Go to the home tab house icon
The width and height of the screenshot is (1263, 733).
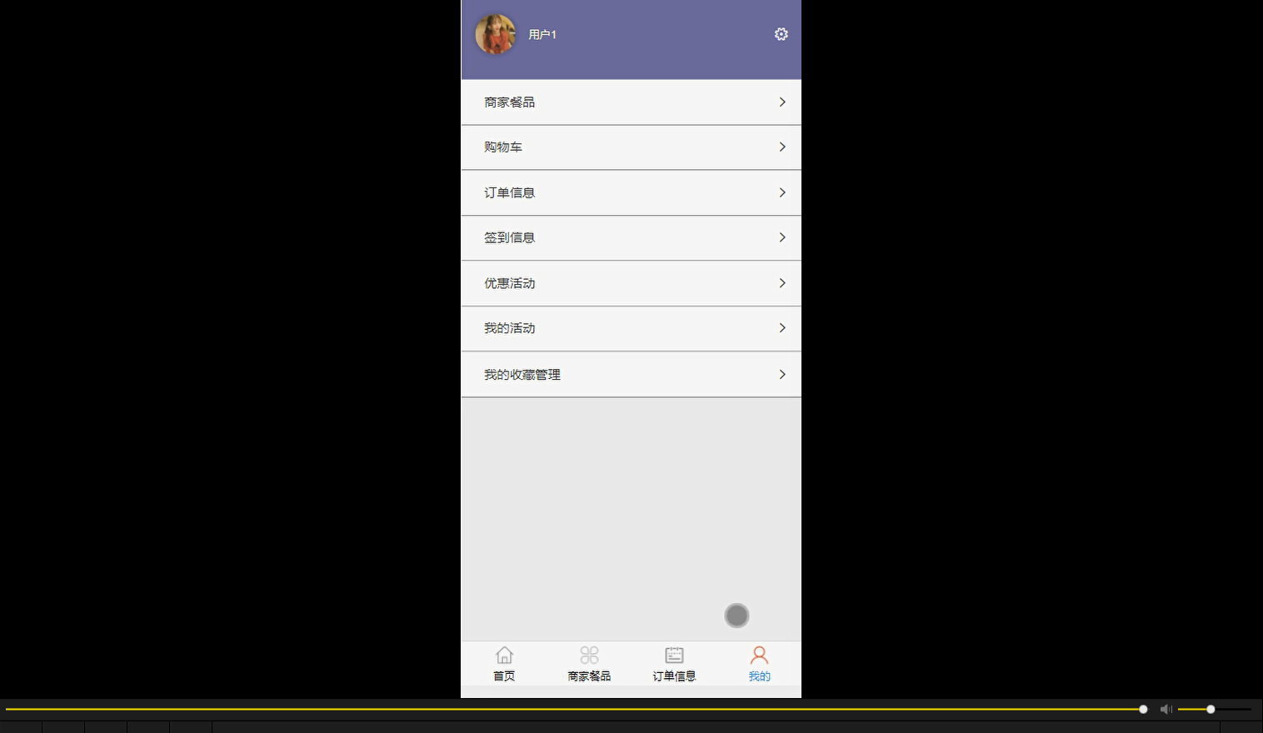(504, 656)
